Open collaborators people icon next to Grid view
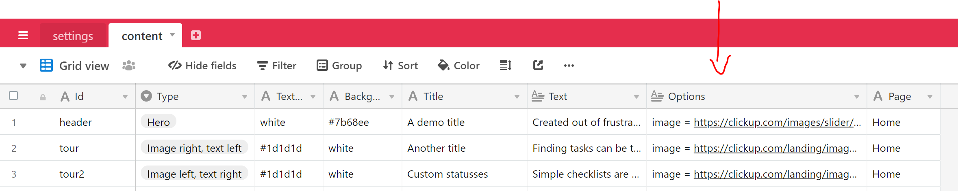The height and width of the screenshot is (191, 958). click(x=129, y=65)
